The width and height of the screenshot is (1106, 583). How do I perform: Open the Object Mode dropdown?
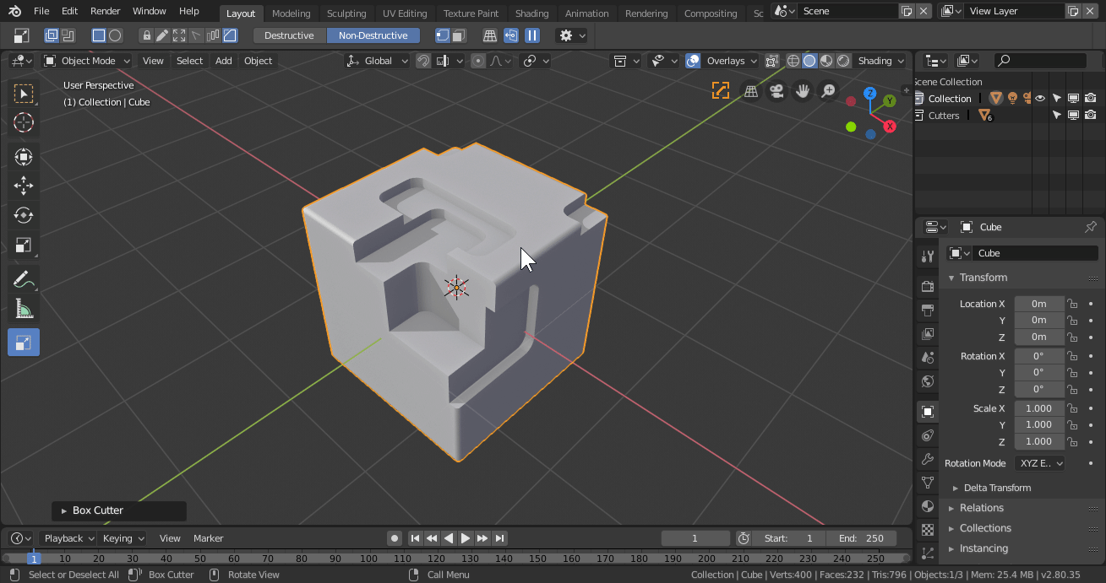[x=88, y=61]
